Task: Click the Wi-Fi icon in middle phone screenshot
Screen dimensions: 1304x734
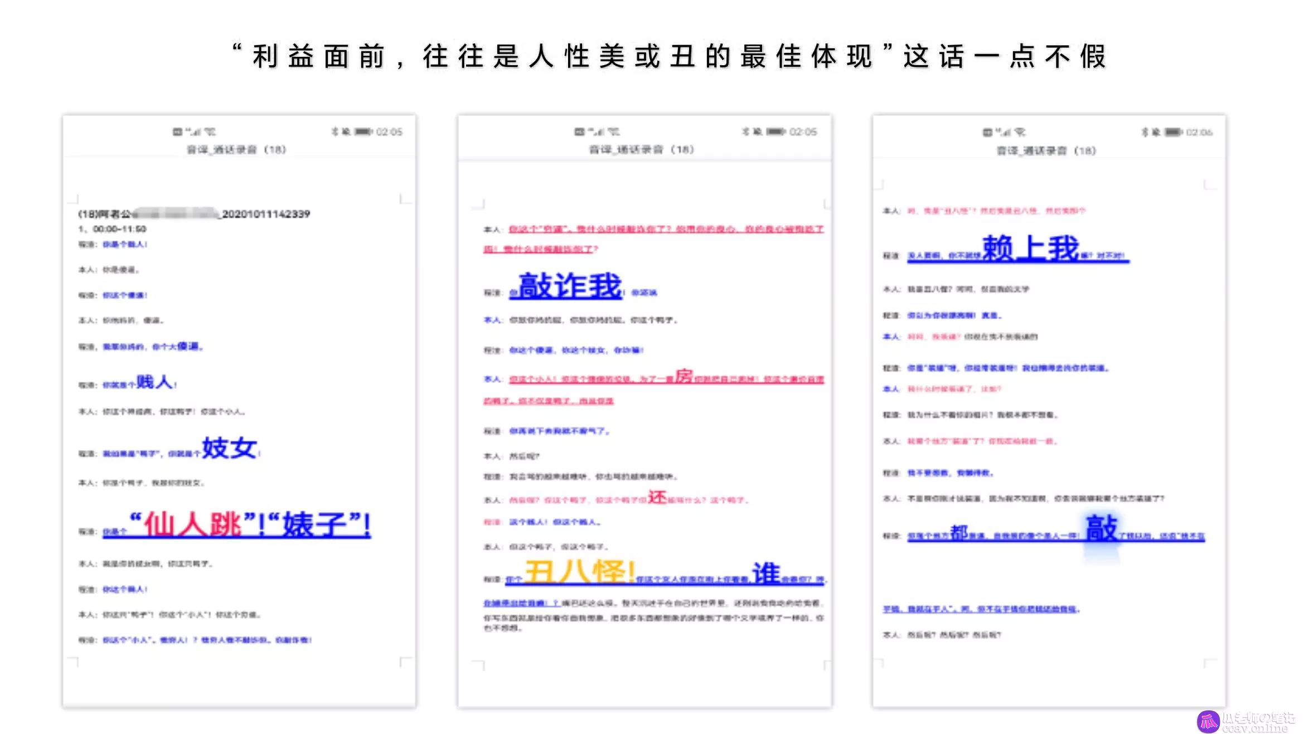Action: coord(613,132)
